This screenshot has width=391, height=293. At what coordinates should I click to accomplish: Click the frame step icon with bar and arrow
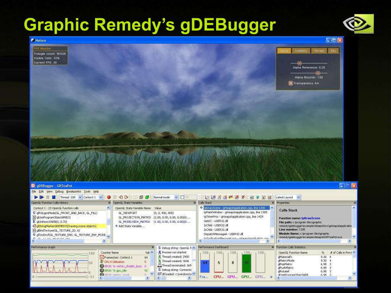click(x=42, y=197)
